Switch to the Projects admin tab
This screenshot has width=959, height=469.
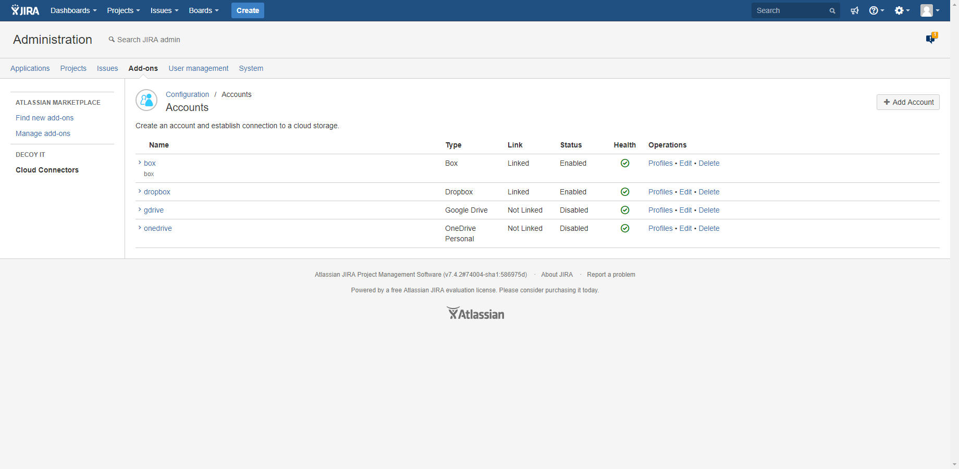point(73,68)
